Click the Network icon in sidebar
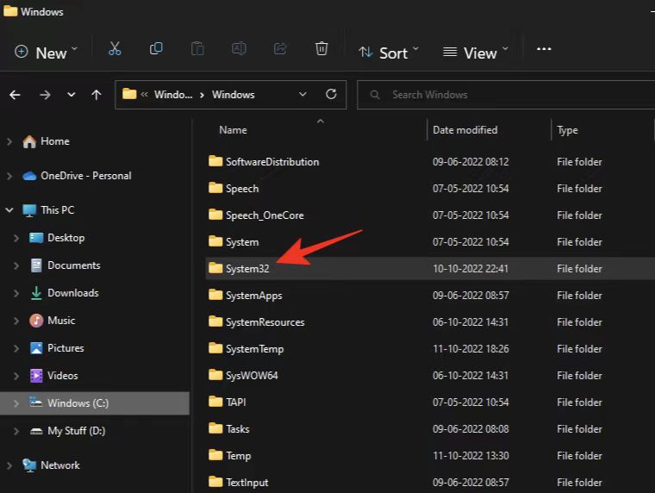This screenshot has height=493, width=655. [x=29, y=465]
